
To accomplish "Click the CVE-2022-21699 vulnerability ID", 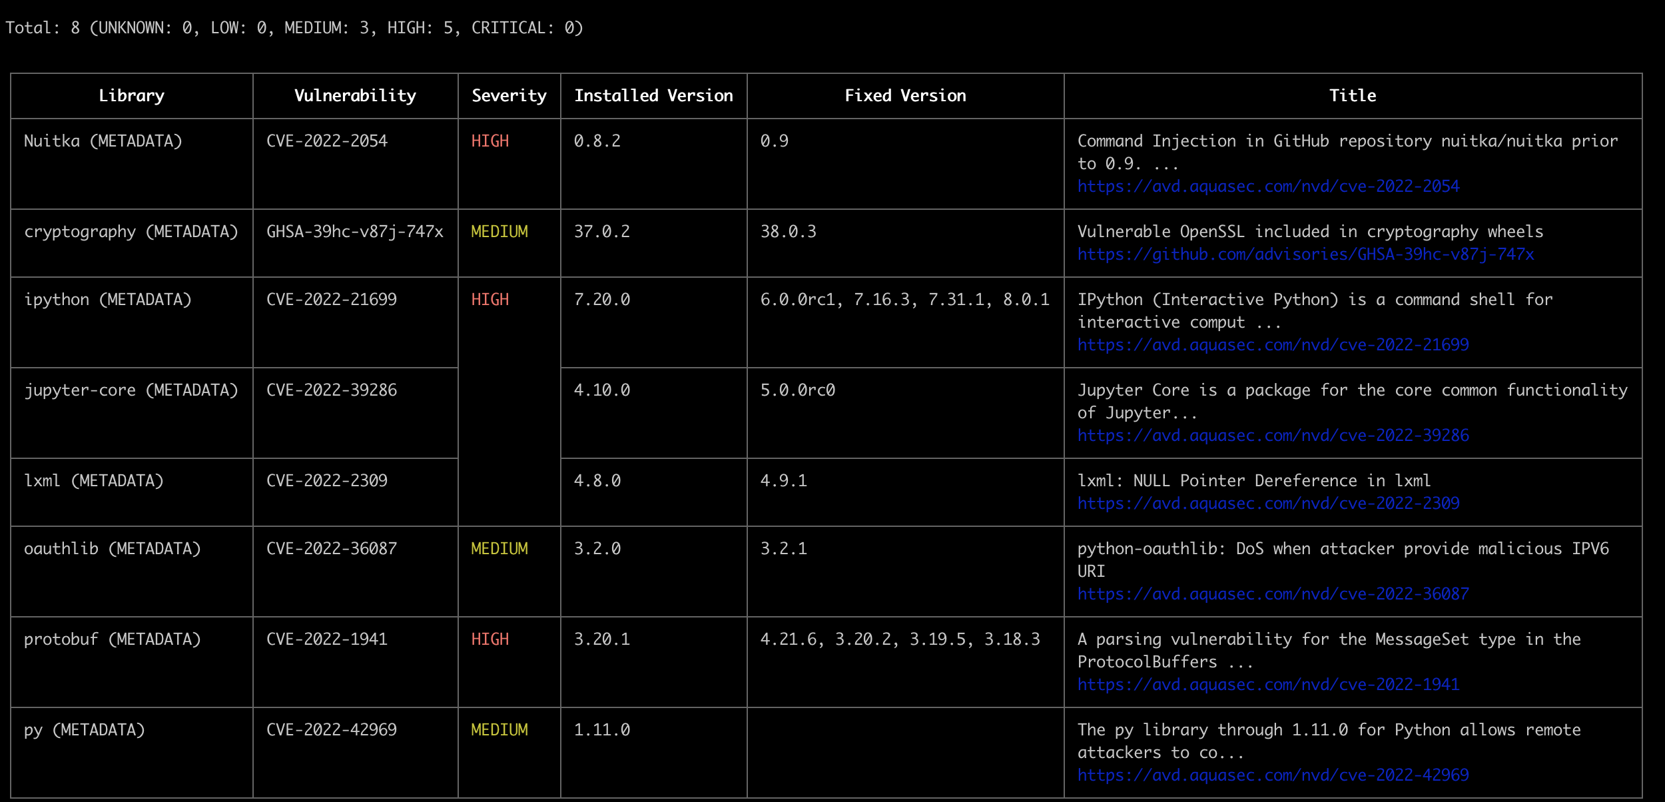I will pyautogui.click(x=332, y=300).
